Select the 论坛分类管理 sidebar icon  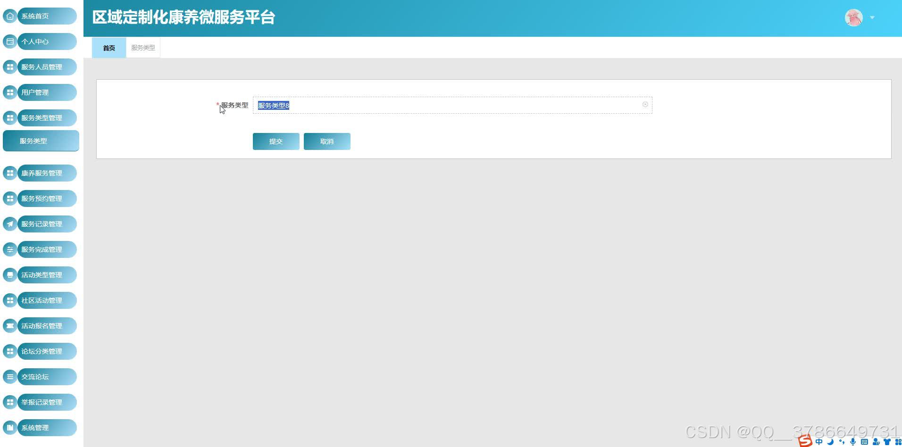point(10,351)
